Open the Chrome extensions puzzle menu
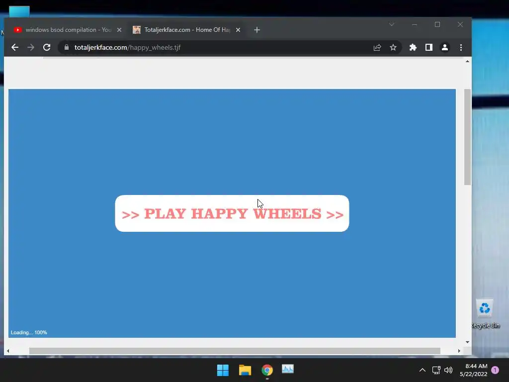The width and height of the screenshot is (509, 382). pyautogui.click(x=413, y=47)
